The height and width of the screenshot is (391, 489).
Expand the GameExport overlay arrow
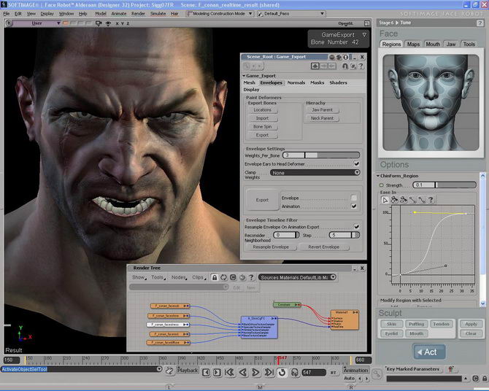pos(364,34)
